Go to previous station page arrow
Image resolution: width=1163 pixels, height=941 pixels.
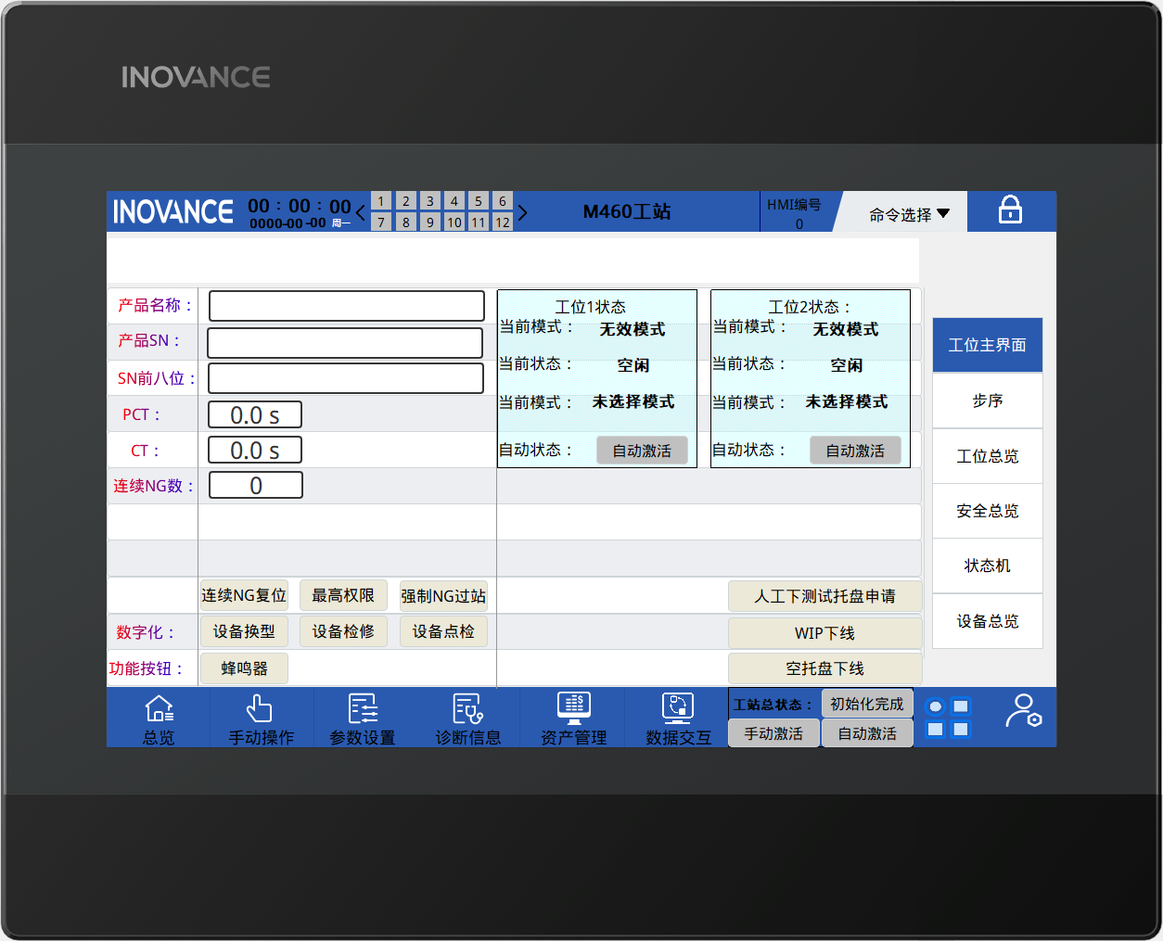point(361,213)
